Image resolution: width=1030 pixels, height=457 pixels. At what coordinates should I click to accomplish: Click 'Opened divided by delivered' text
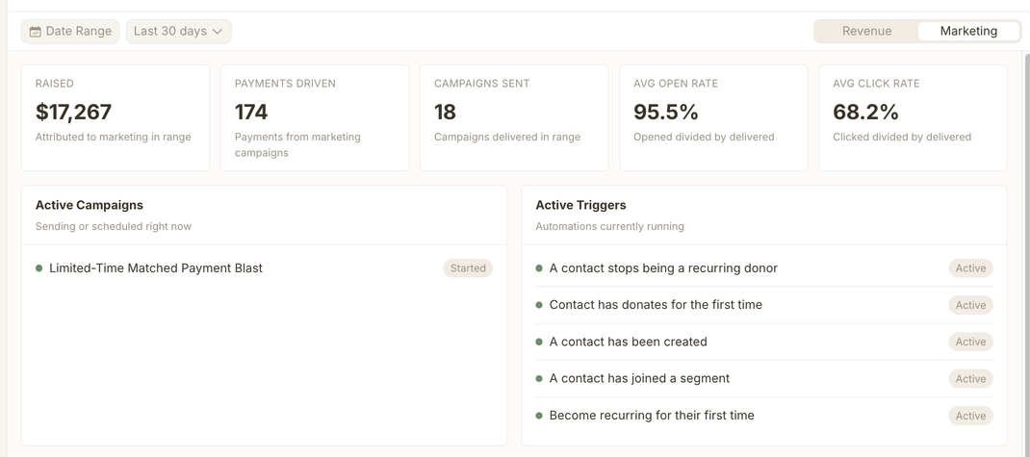pos(704,138)
